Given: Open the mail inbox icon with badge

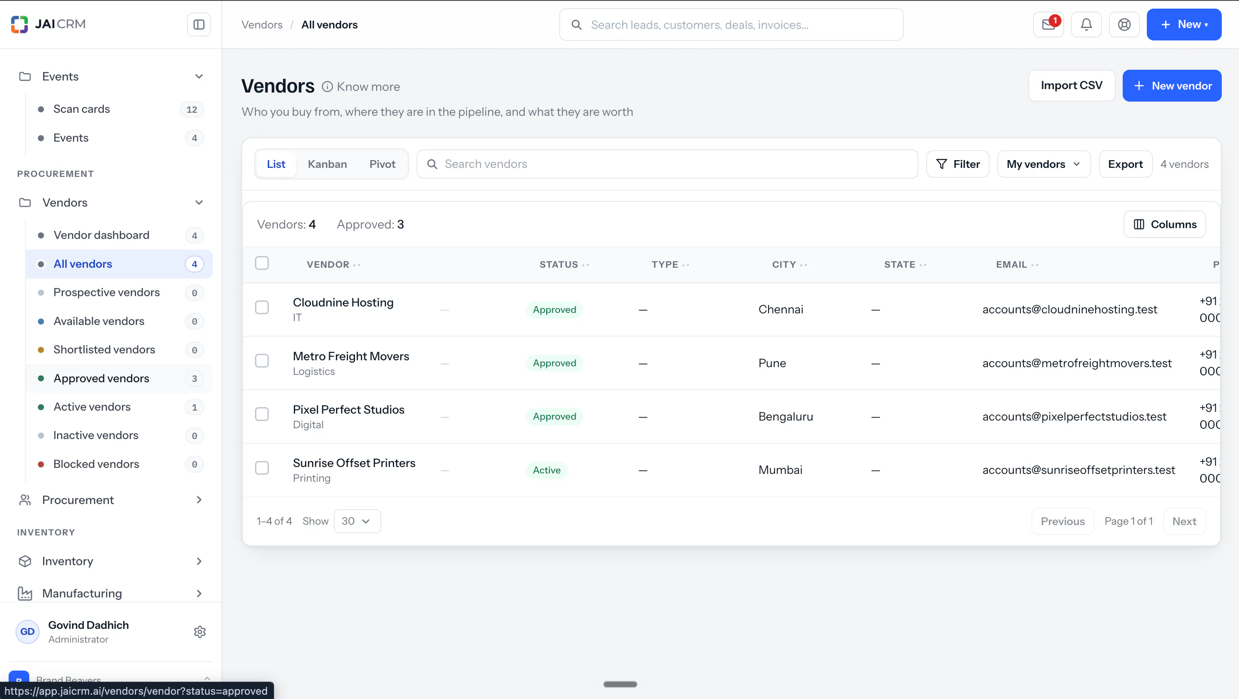Looking at the screenshot, I should [1049, 25].
